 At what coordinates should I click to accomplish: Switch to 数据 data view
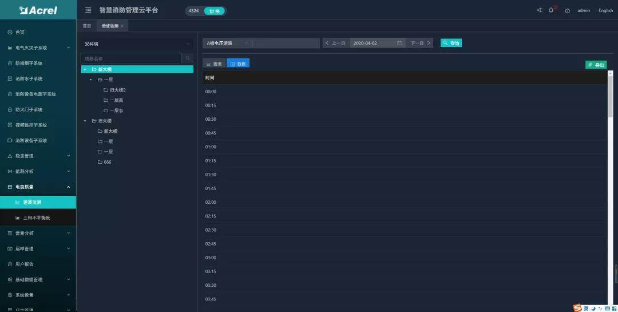tap(238, 64)
